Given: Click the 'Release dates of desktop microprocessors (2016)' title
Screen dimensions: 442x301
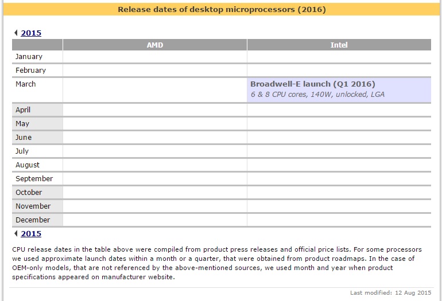Looking at the screenshot, I should tap(222, 10).
